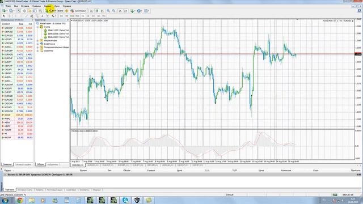Viewport: 363px width, 204px height.
Task: Toggle the Chart Shift icon
Action: [x=125, y=11]
